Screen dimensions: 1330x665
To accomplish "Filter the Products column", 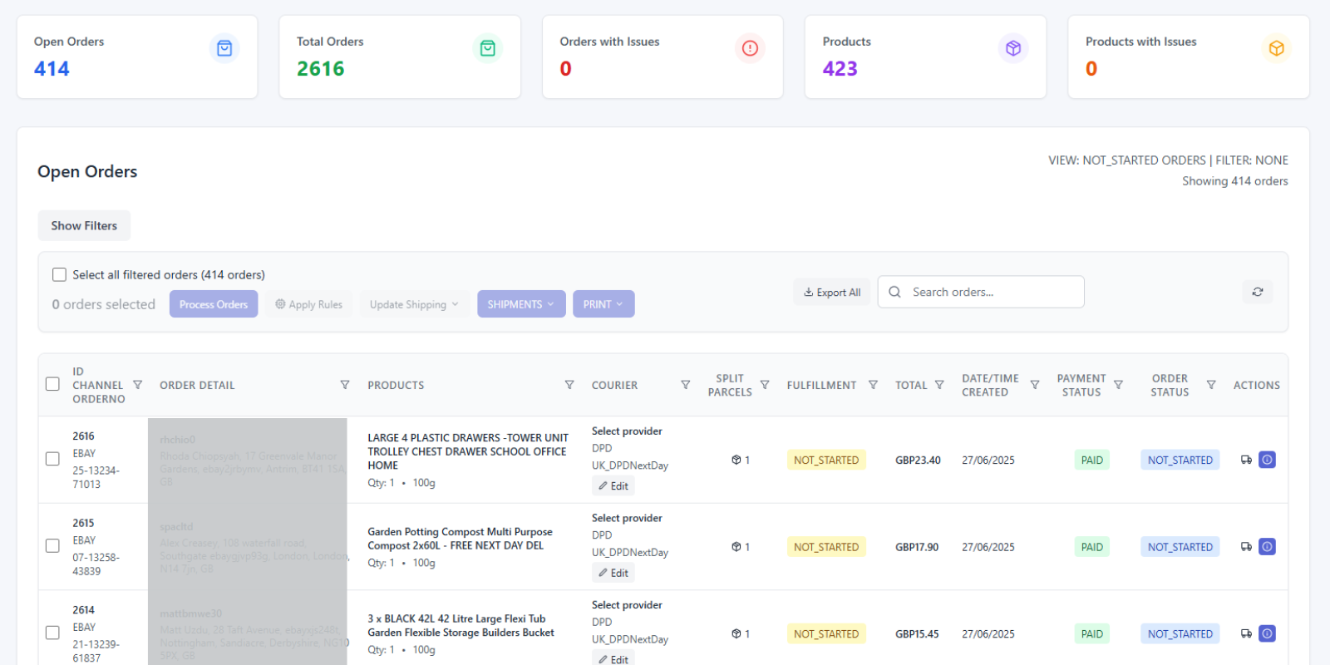I will tap(569, 385).
